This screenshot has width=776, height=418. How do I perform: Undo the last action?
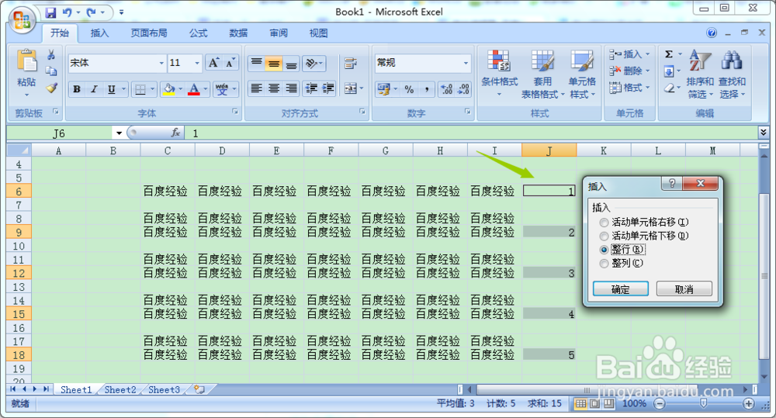point(68,12)
